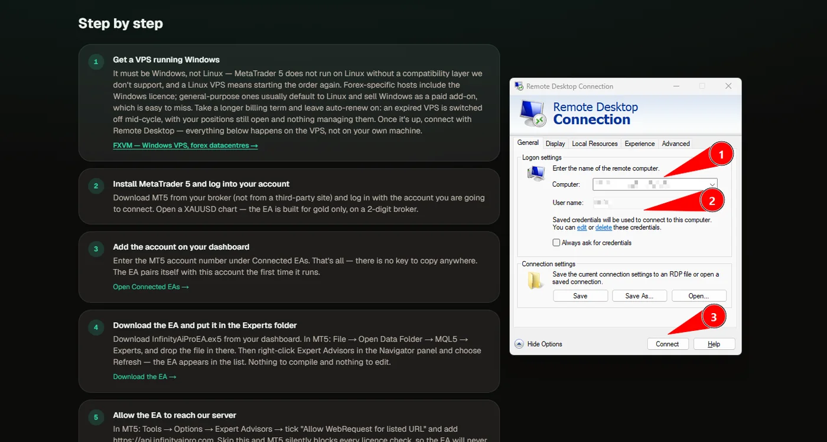Screen dimensions: 827x442
Task: Click the Connection settings group label
Action: point(549,264)
